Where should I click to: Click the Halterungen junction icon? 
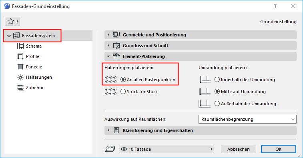point(20,77)
